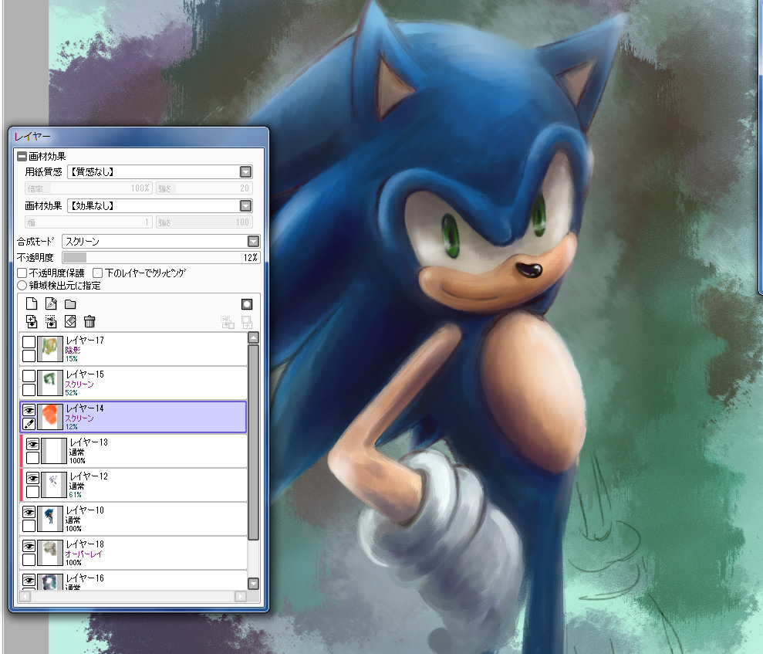
Task: Click the horizontal scrollbar right arrow
Action: pyautogui.click(x=241, y=596)
